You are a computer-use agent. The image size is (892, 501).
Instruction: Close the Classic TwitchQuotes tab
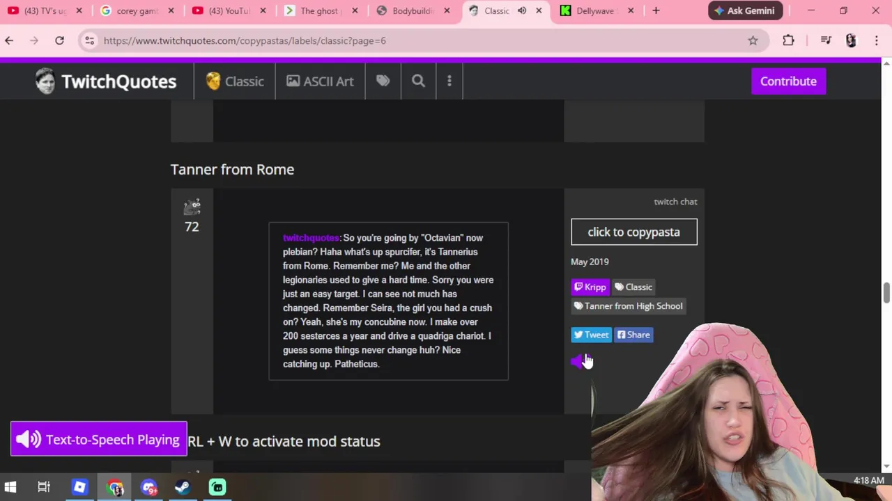tap(539, 10)
